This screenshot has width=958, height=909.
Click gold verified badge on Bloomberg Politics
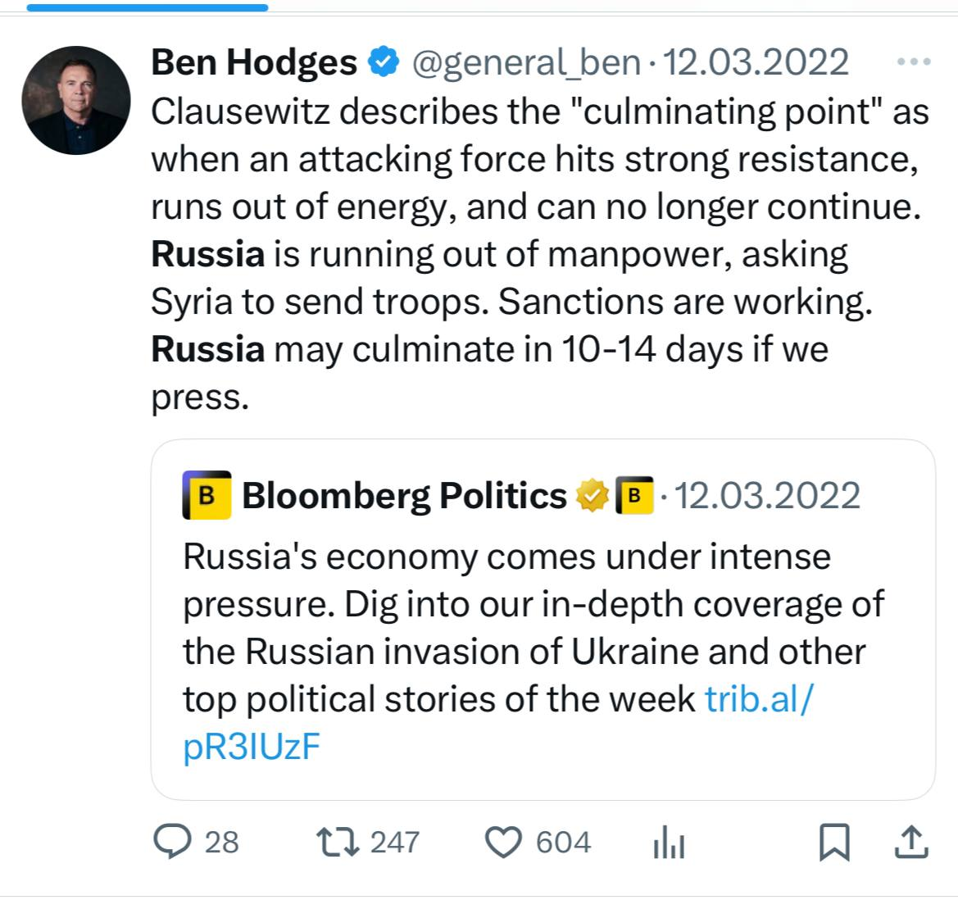click(592, 496)
